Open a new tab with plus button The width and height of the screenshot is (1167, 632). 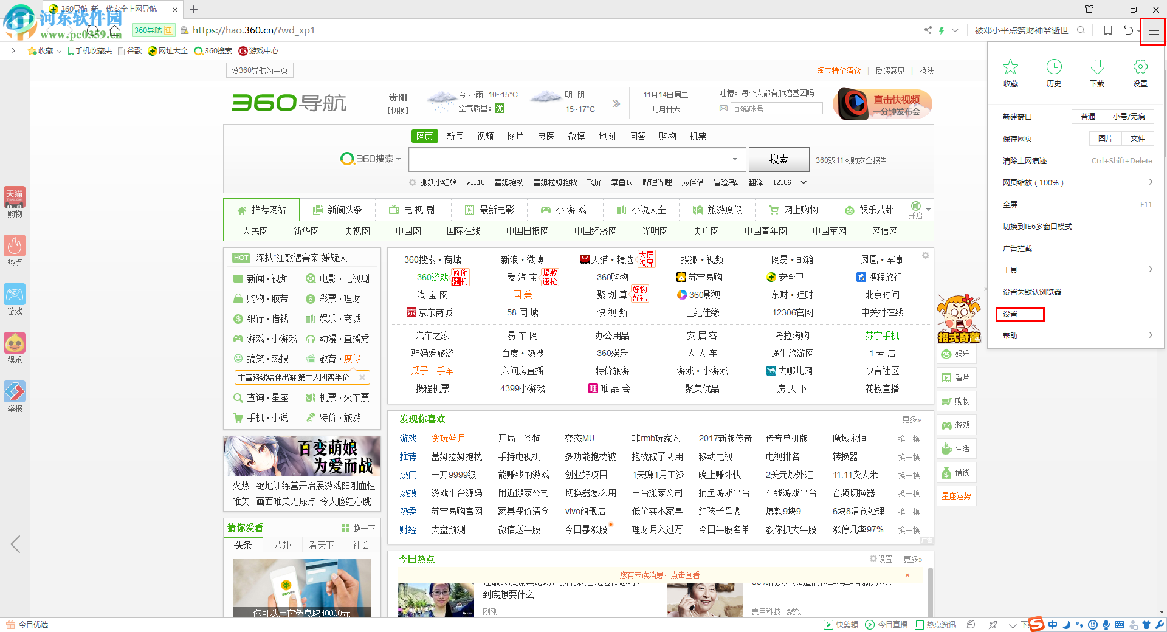point(193,9)
